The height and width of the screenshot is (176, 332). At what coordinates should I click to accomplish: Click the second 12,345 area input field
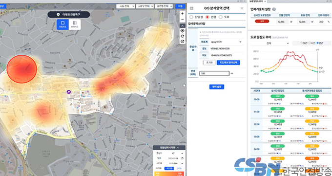click(303, 22)
